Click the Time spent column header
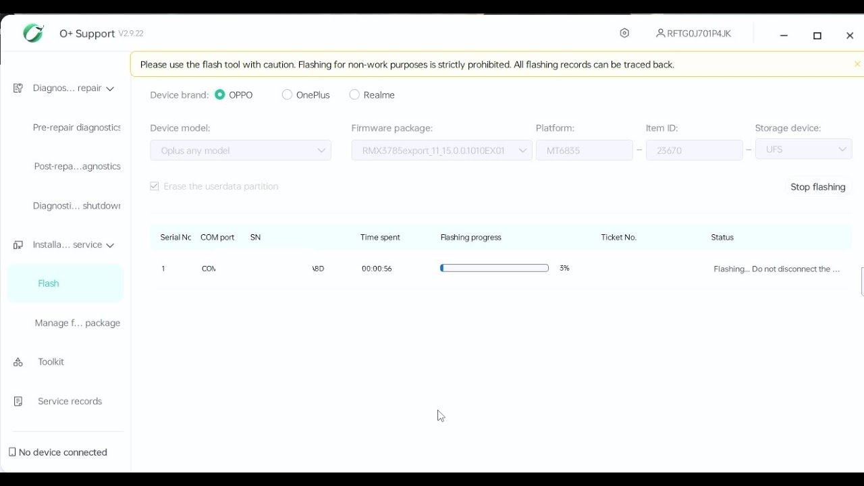The height and width of the screenshot is (486, 864). tap(380, 238)
